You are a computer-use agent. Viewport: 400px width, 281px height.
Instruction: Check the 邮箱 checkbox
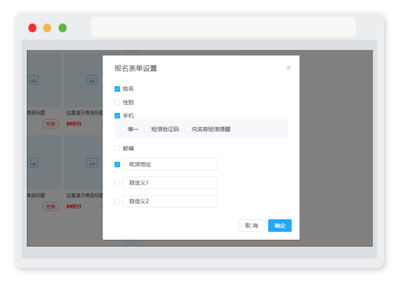117,148
